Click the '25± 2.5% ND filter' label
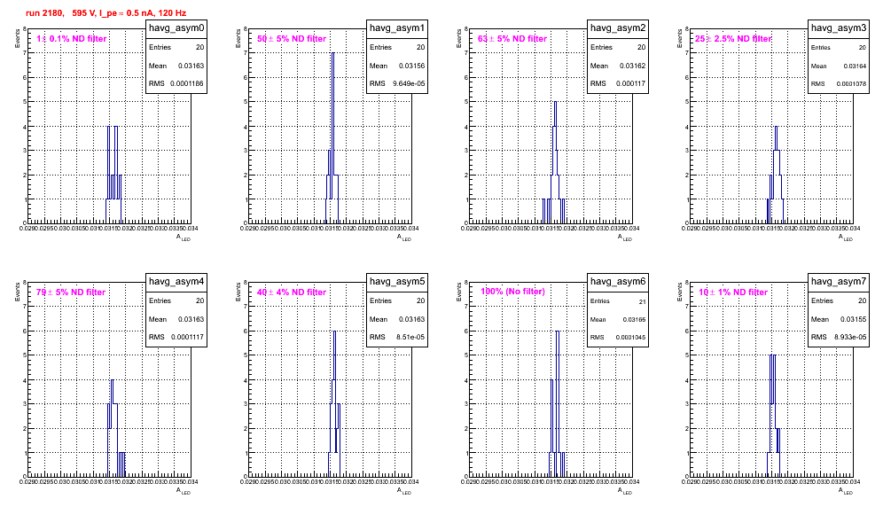Screen dimensions: 883x507 click(733, 39)
